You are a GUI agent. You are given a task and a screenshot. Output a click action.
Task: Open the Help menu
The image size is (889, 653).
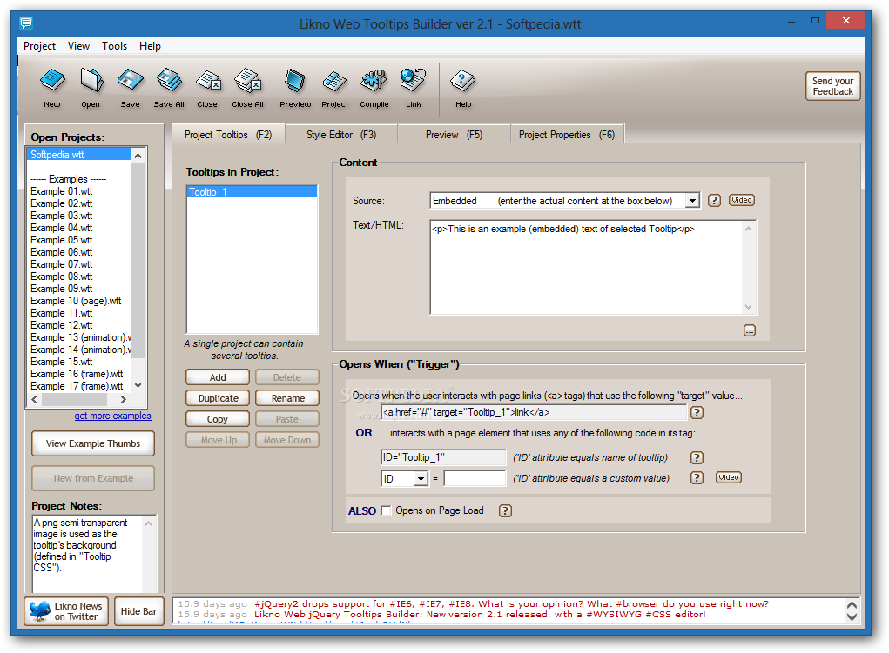151,46
